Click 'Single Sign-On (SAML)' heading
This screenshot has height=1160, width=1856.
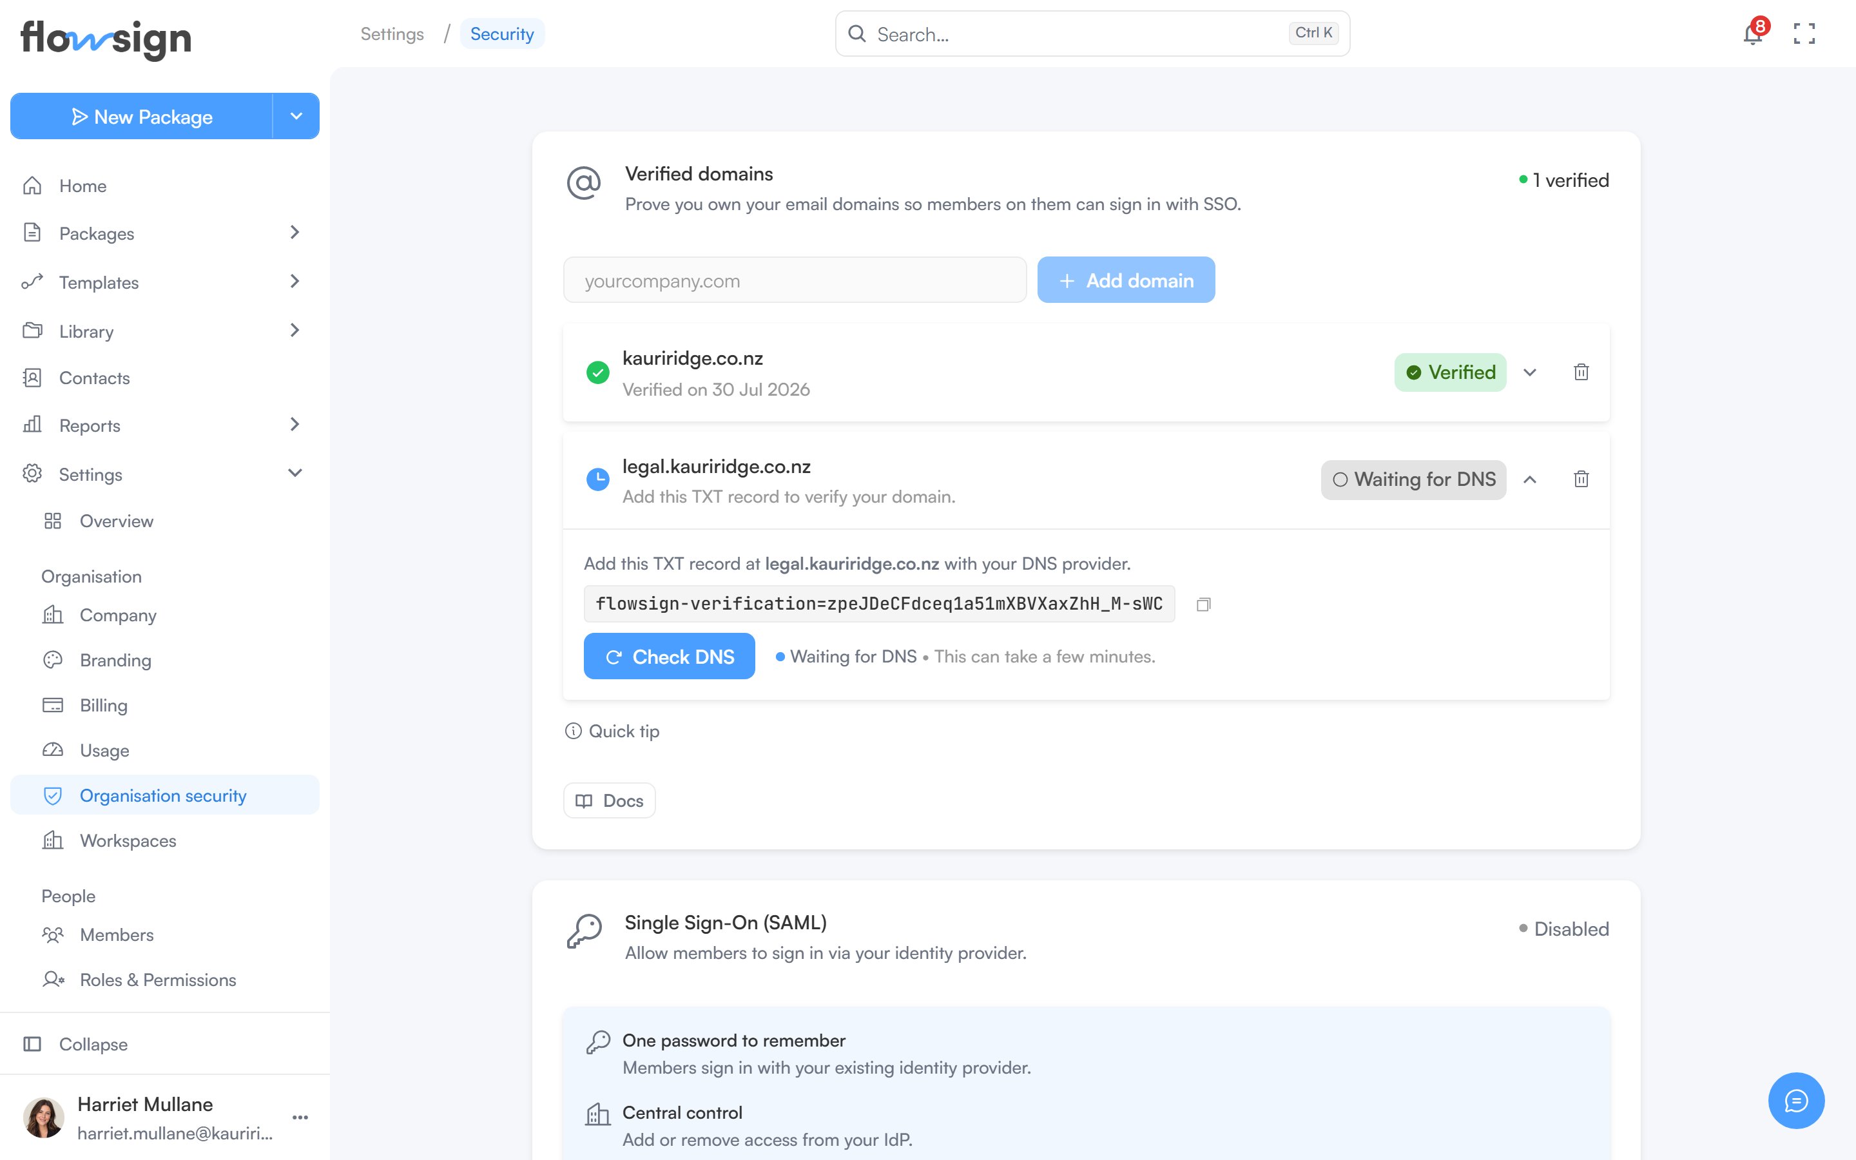coord(726,923)
